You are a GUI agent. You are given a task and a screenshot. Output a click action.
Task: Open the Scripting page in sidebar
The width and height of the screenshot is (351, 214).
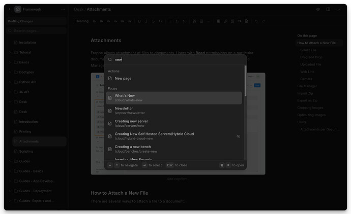[39, 151]
